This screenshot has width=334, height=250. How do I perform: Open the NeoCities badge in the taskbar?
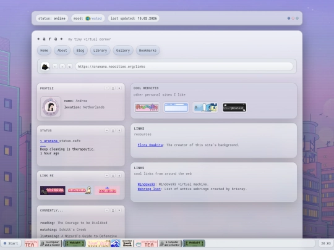click(98, 243)
